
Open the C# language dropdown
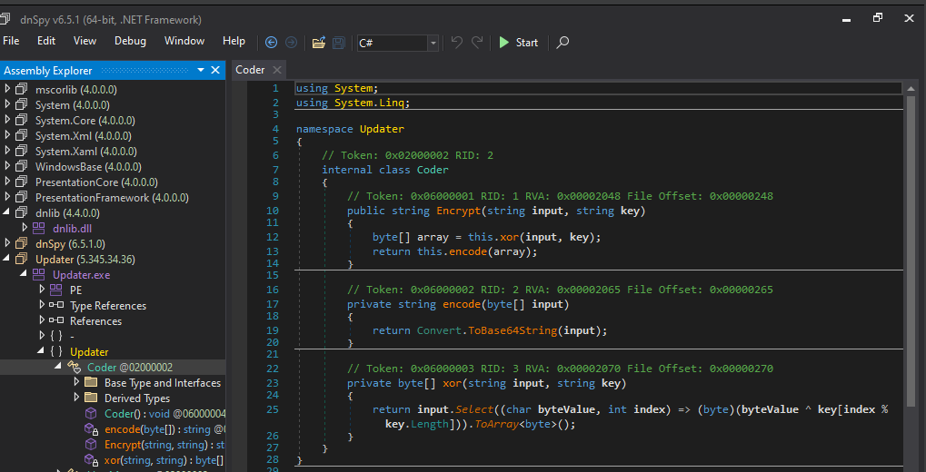coord(433,43)
